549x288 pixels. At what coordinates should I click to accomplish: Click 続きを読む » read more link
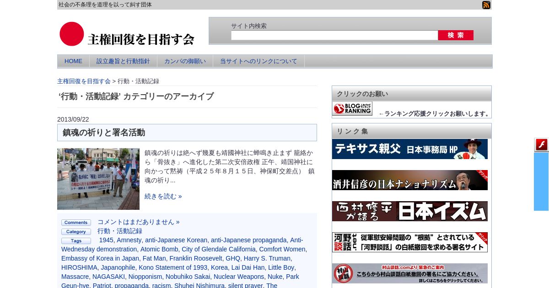(x=163, y=196)
